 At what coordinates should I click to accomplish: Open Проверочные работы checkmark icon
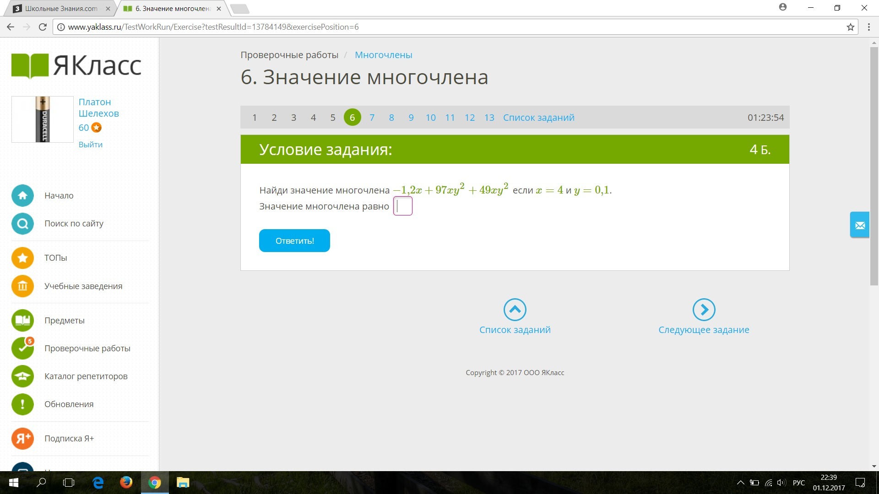pos(22,349)
